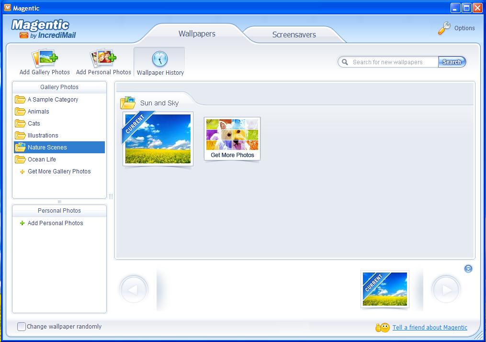Screen dimensions: 486x342
Task: Minimize the Magentic window
Action: tap(455, 8)
